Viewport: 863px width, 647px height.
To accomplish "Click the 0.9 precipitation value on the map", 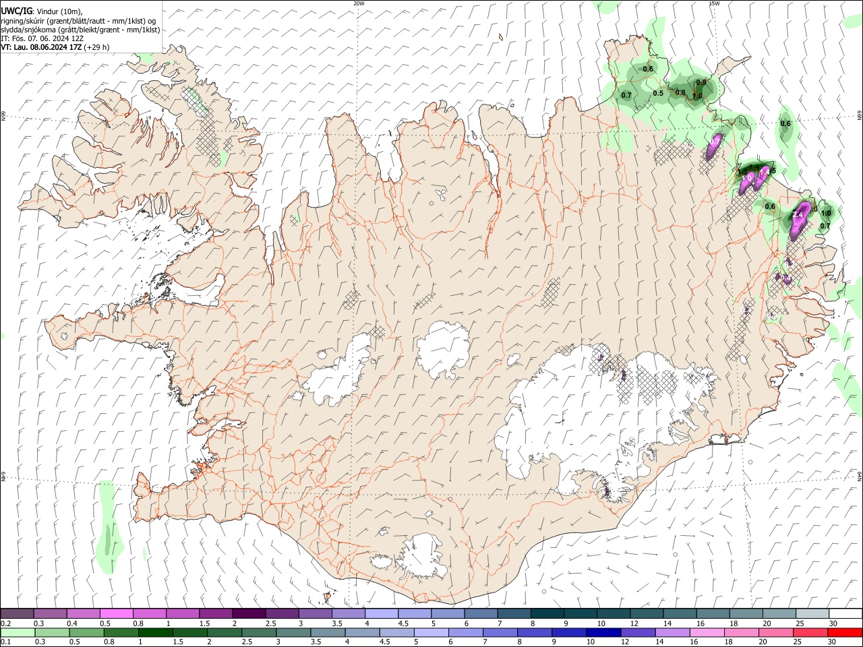I will pyautogui.click(x=701, y=83).
